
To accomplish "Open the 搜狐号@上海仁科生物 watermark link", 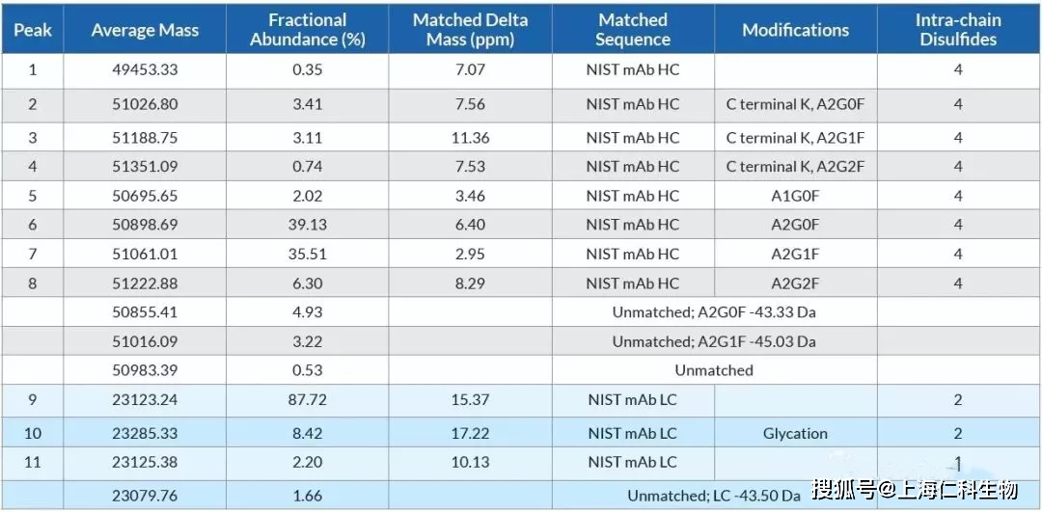I will [916, 490].
